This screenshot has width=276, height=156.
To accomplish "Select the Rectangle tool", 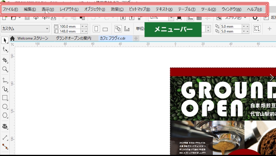I will tap(5, 98).
